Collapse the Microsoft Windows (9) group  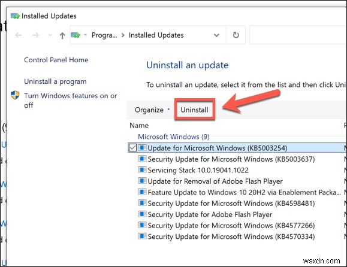tap(174, 136)
